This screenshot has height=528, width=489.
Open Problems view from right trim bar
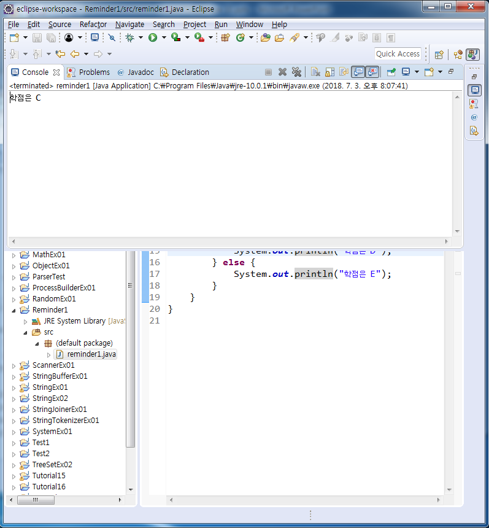coord(474,104)
